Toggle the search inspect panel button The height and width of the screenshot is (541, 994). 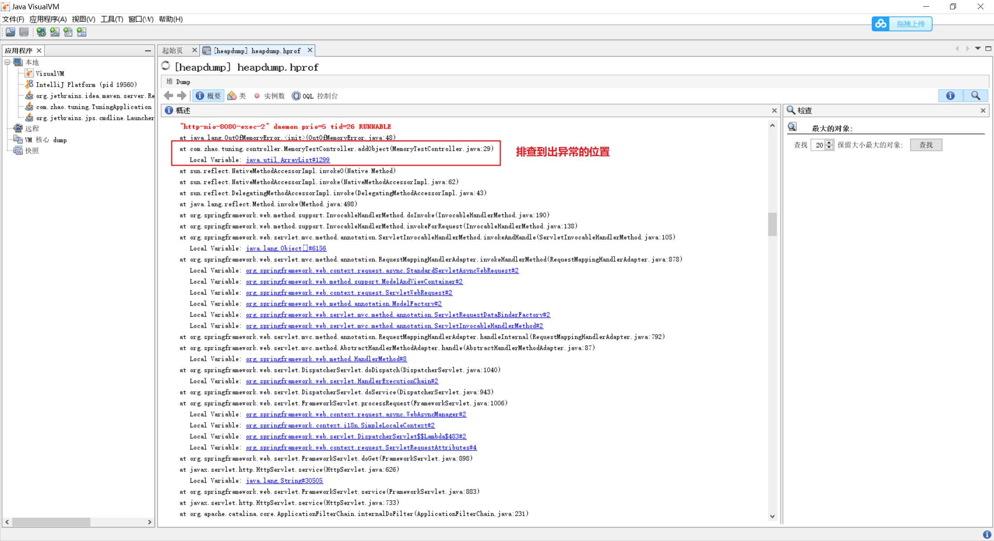pyautogui.click(x=975, y=95)
